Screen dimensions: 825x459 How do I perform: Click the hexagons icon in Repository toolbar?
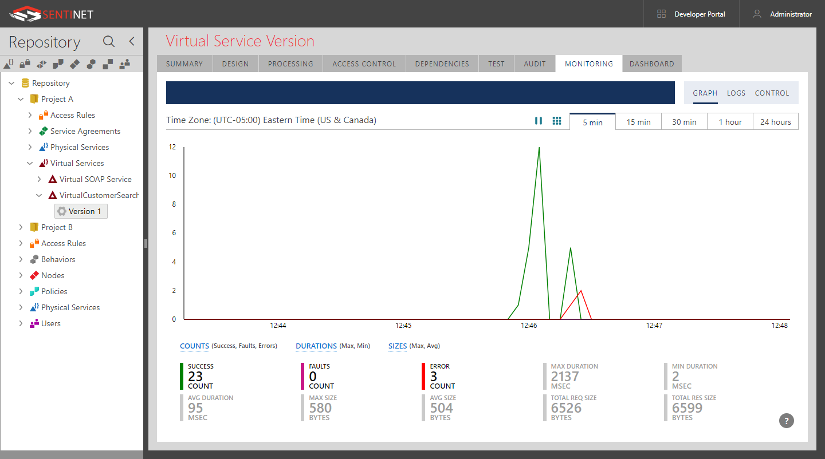[91, 64]
